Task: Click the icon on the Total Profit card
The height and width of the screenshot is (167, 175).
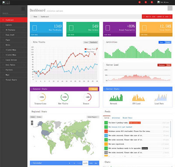Action: pyautogui.click(x=144, y=28)
